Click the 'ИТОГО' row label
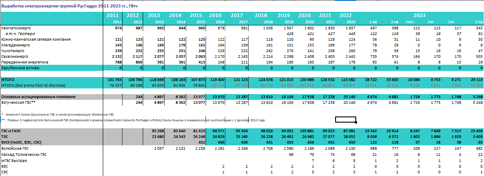Screen dimensions: 484x176 click(7, 80)
